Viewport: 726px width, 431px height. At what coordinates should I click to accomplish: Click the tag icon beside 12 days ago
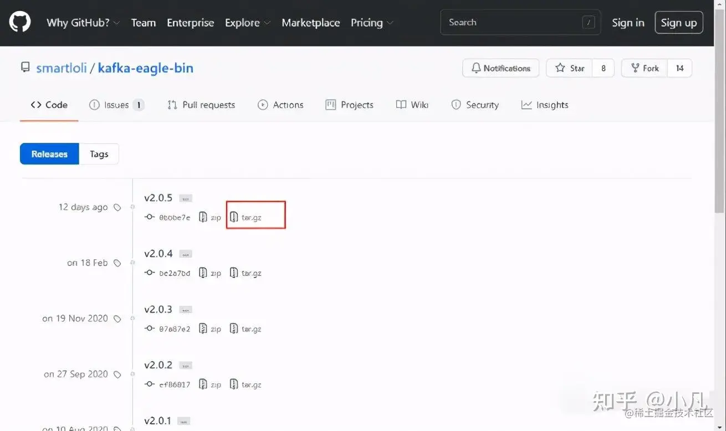click(117, 207)
